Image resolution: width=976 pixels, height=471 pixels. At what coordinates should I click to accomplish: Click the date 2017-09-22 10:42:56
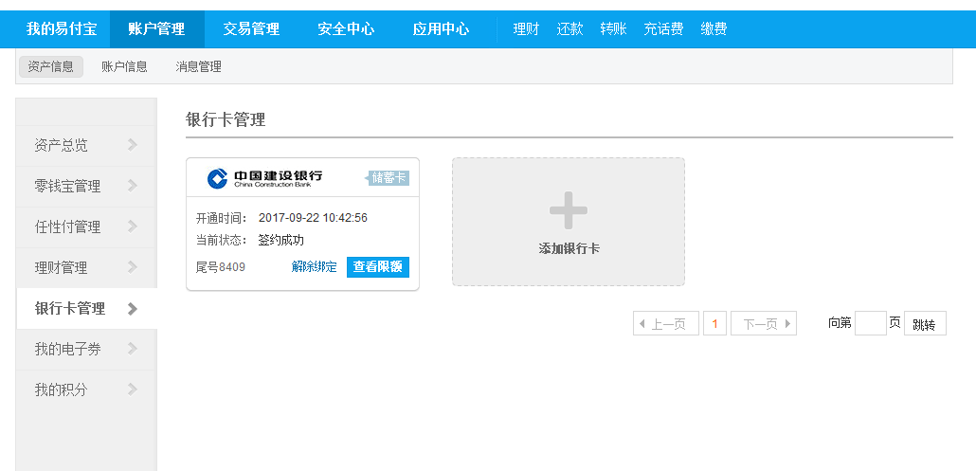[313, 218]
